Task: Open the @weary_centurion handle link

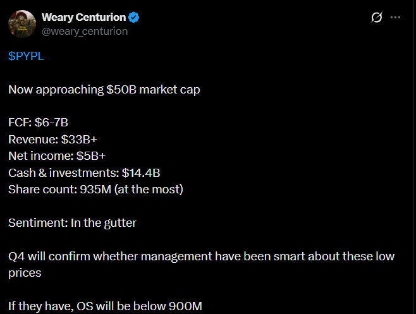Action: click(x=84, y=30)
